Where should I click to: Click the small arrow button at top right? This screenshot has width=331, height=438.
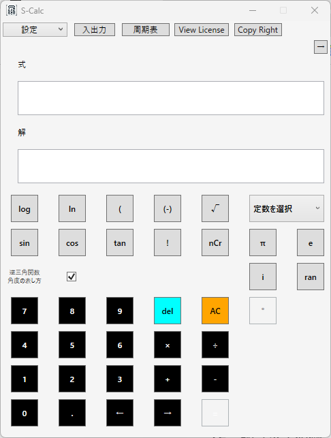(321, 47)
